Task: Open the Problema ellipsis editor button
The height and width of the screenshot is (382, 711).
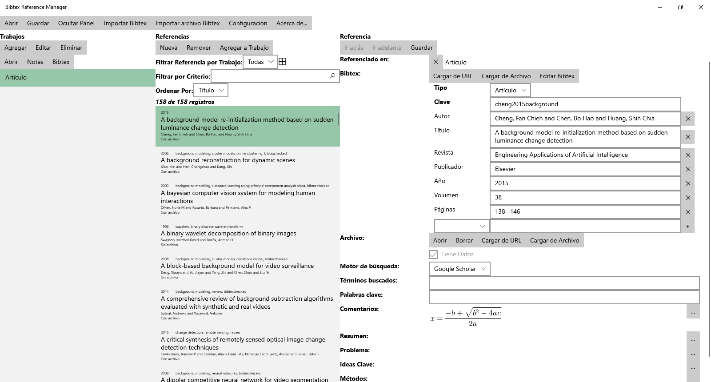Action: [693, 353]
